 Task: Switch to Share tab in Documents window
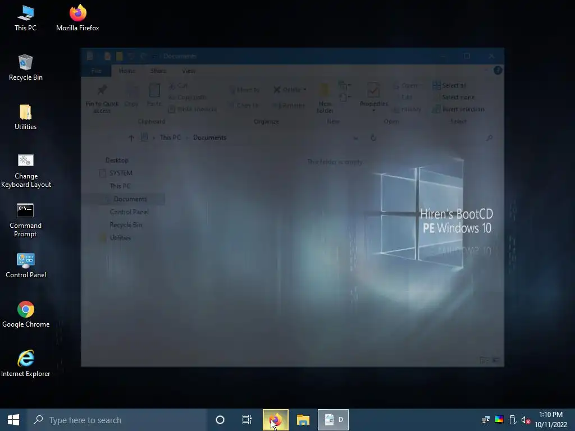[158, 71]
